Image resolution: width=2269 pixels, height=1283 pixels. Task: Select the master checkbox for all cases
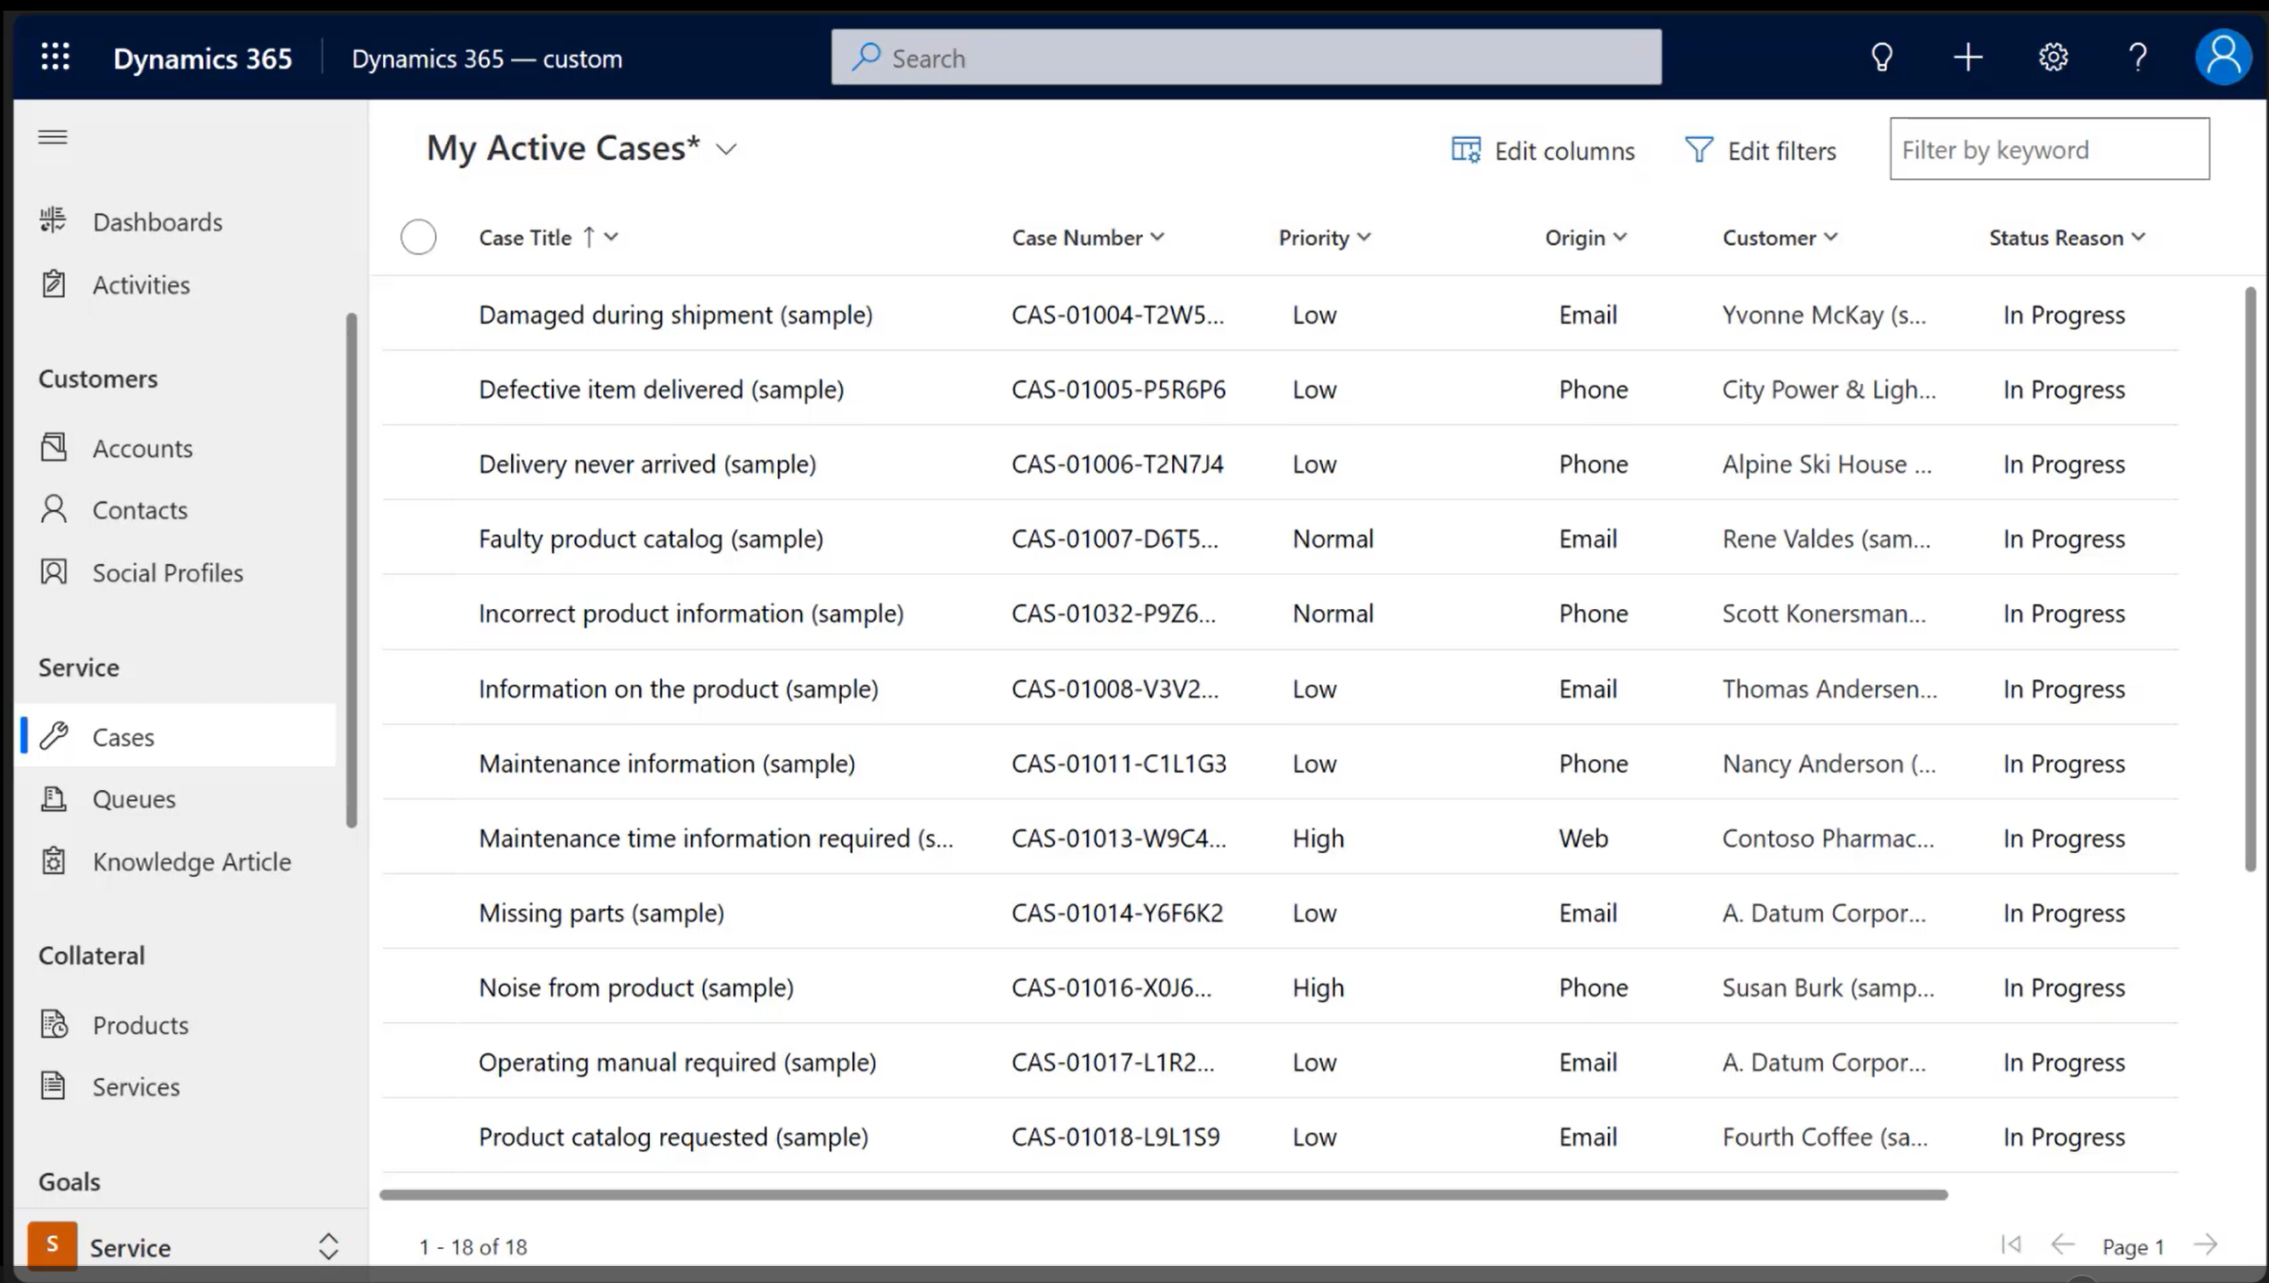coord(418,235)
